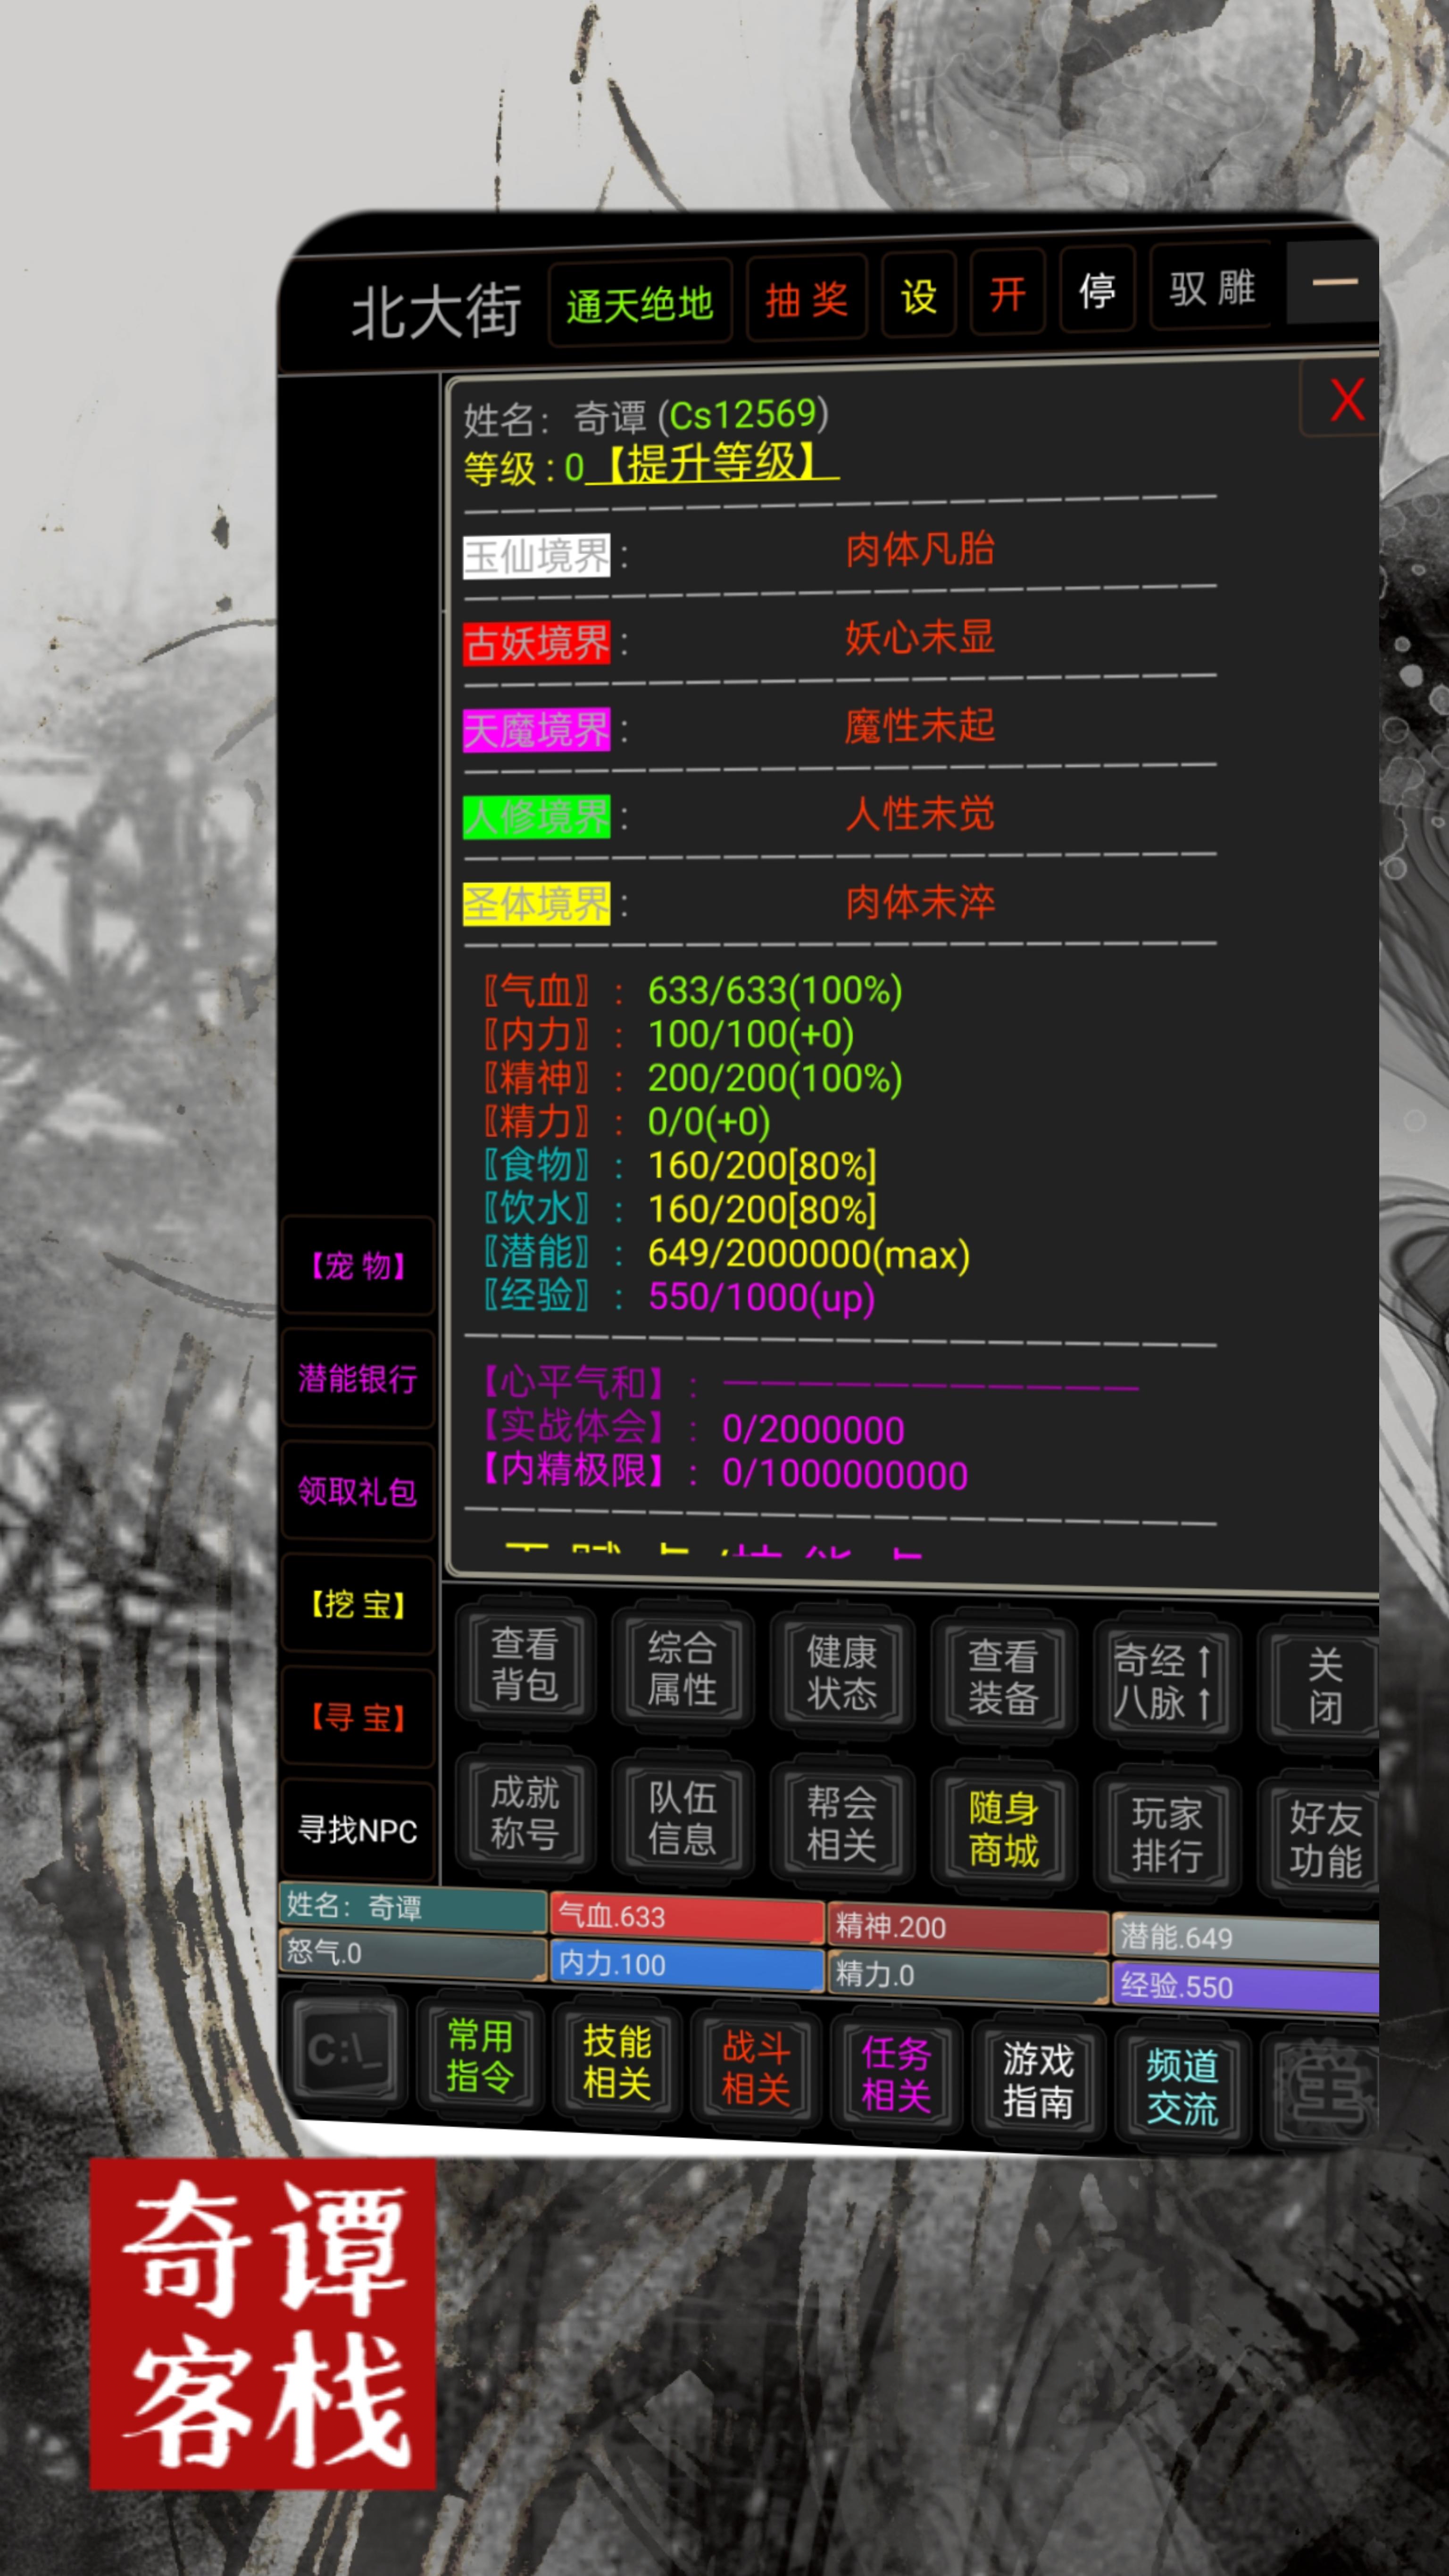The image size is (1449, 2576).
Task: Expand 战斗相关 combat menu
Action: coord(756,2068)
